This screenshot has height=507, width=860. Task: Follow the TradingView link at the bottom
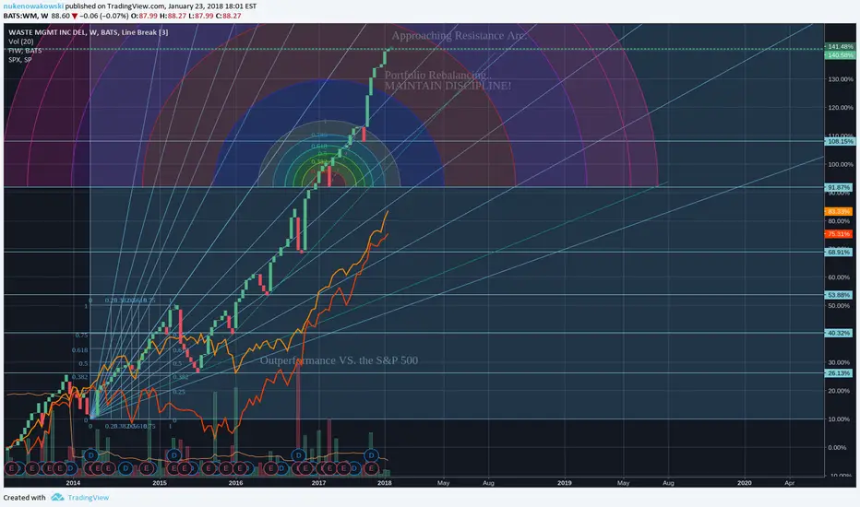(89, 498)
